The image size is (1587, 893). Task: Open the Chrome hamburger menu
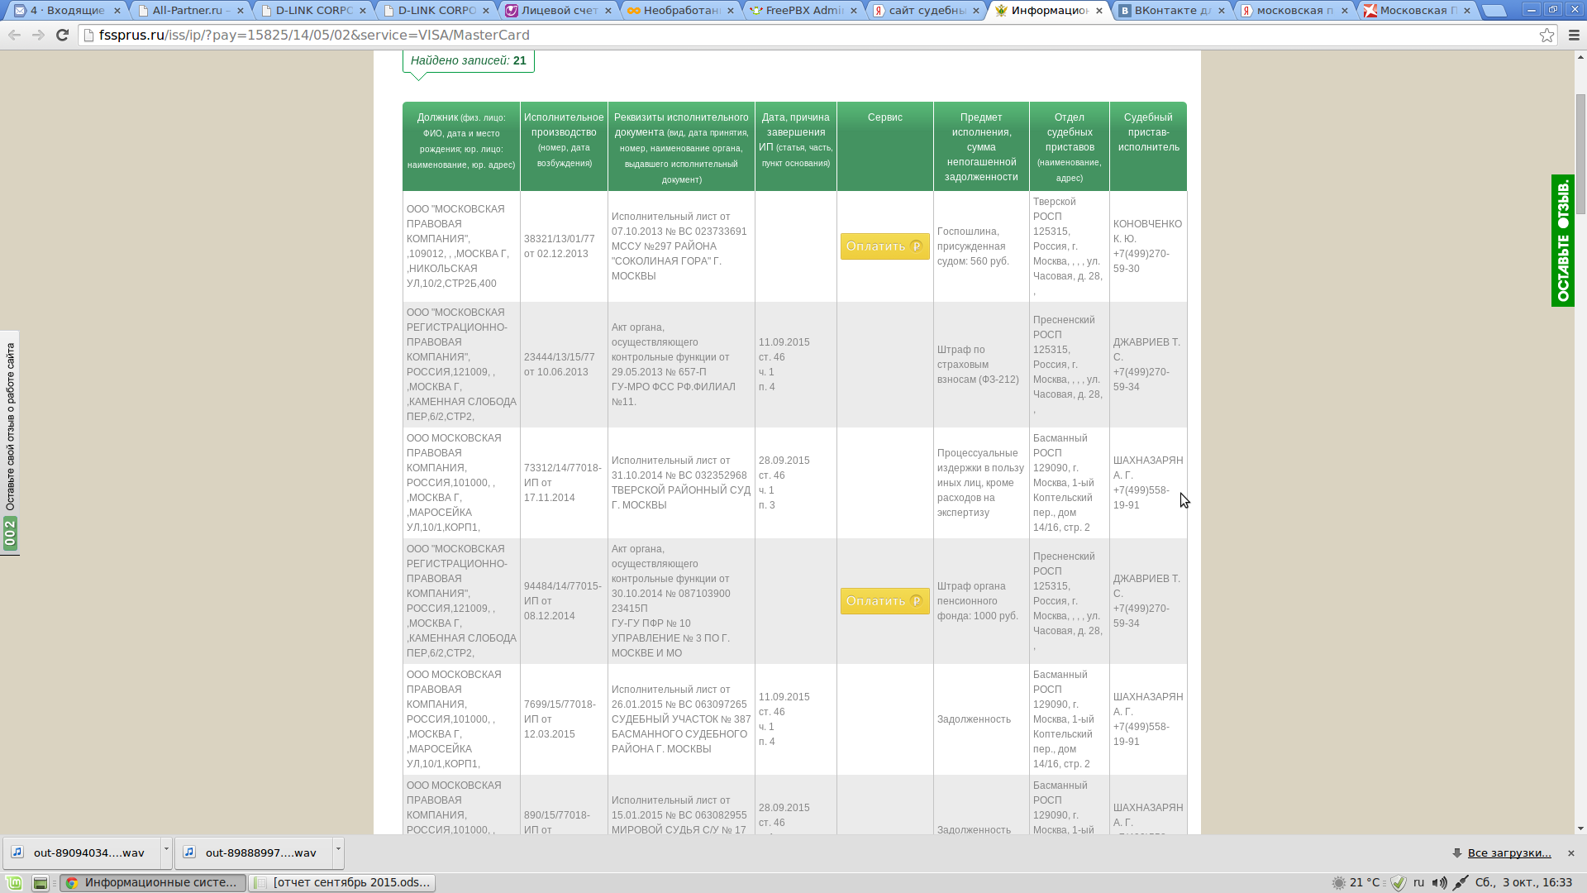[1574, 35]
